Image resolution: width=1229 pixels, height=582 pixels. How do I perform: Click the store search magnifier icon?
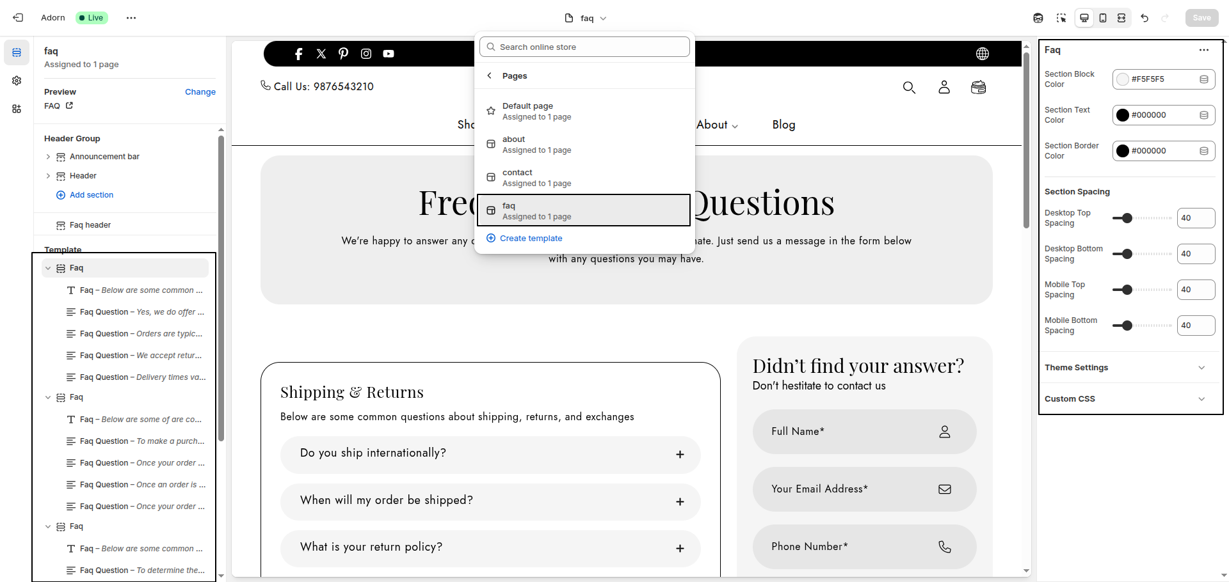(x=909, y=87)
